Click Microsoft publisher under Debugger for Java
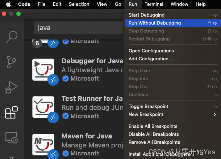This screenshot has height=159, width=221. [x=85, y=78]
